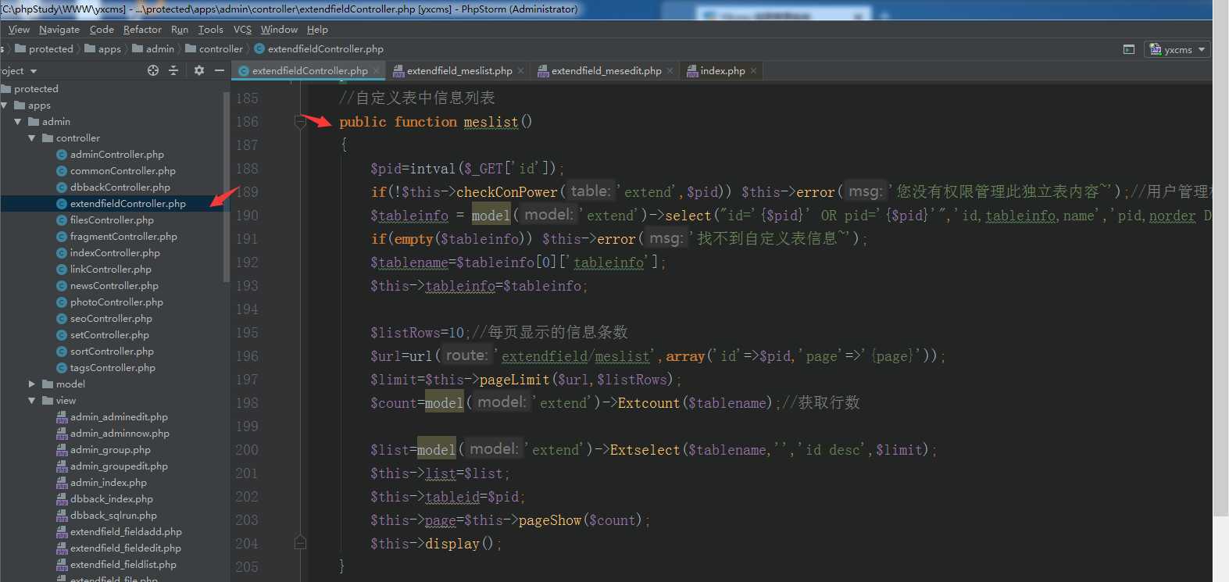Select extendfield_fieldadd.php in view folder
Screen dimensions: 1229x582
(126, 532)
